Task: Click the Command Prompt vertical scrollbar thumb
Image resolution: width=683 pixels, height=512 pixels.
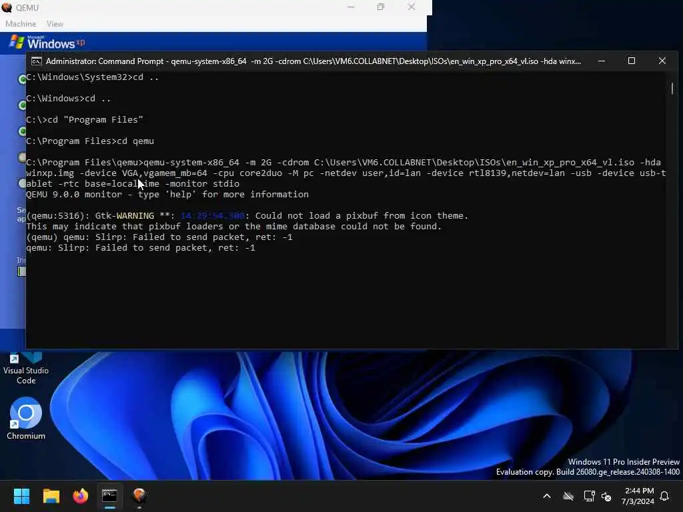Action: (672, 89)
